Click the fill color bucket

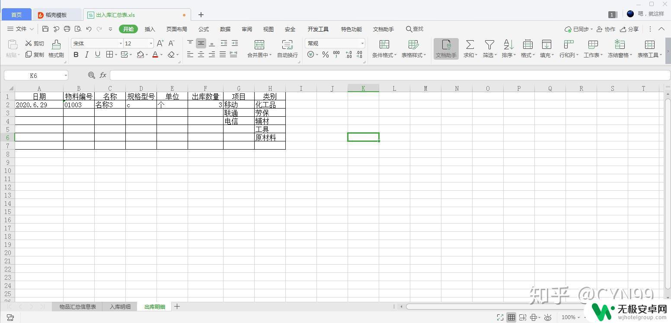pyautogui.click(x=140, y=54)
